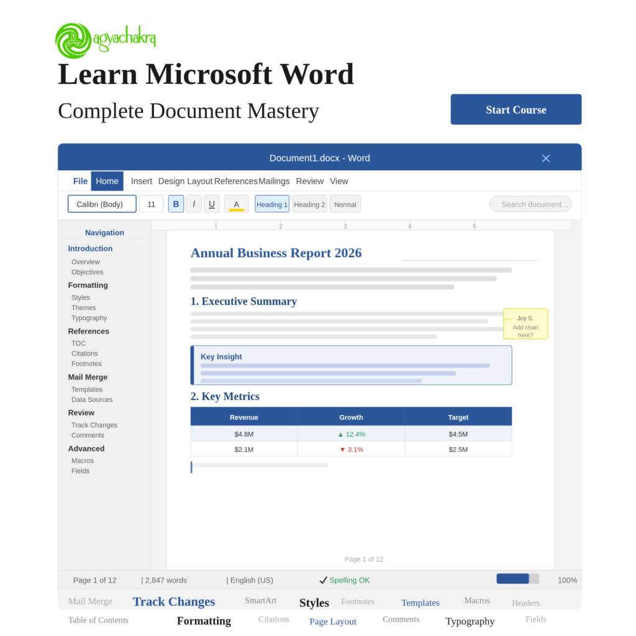Click the agyachakra logo icon
Image resolution: width=636 pixels, height=636 pixels.
(73, 41)
